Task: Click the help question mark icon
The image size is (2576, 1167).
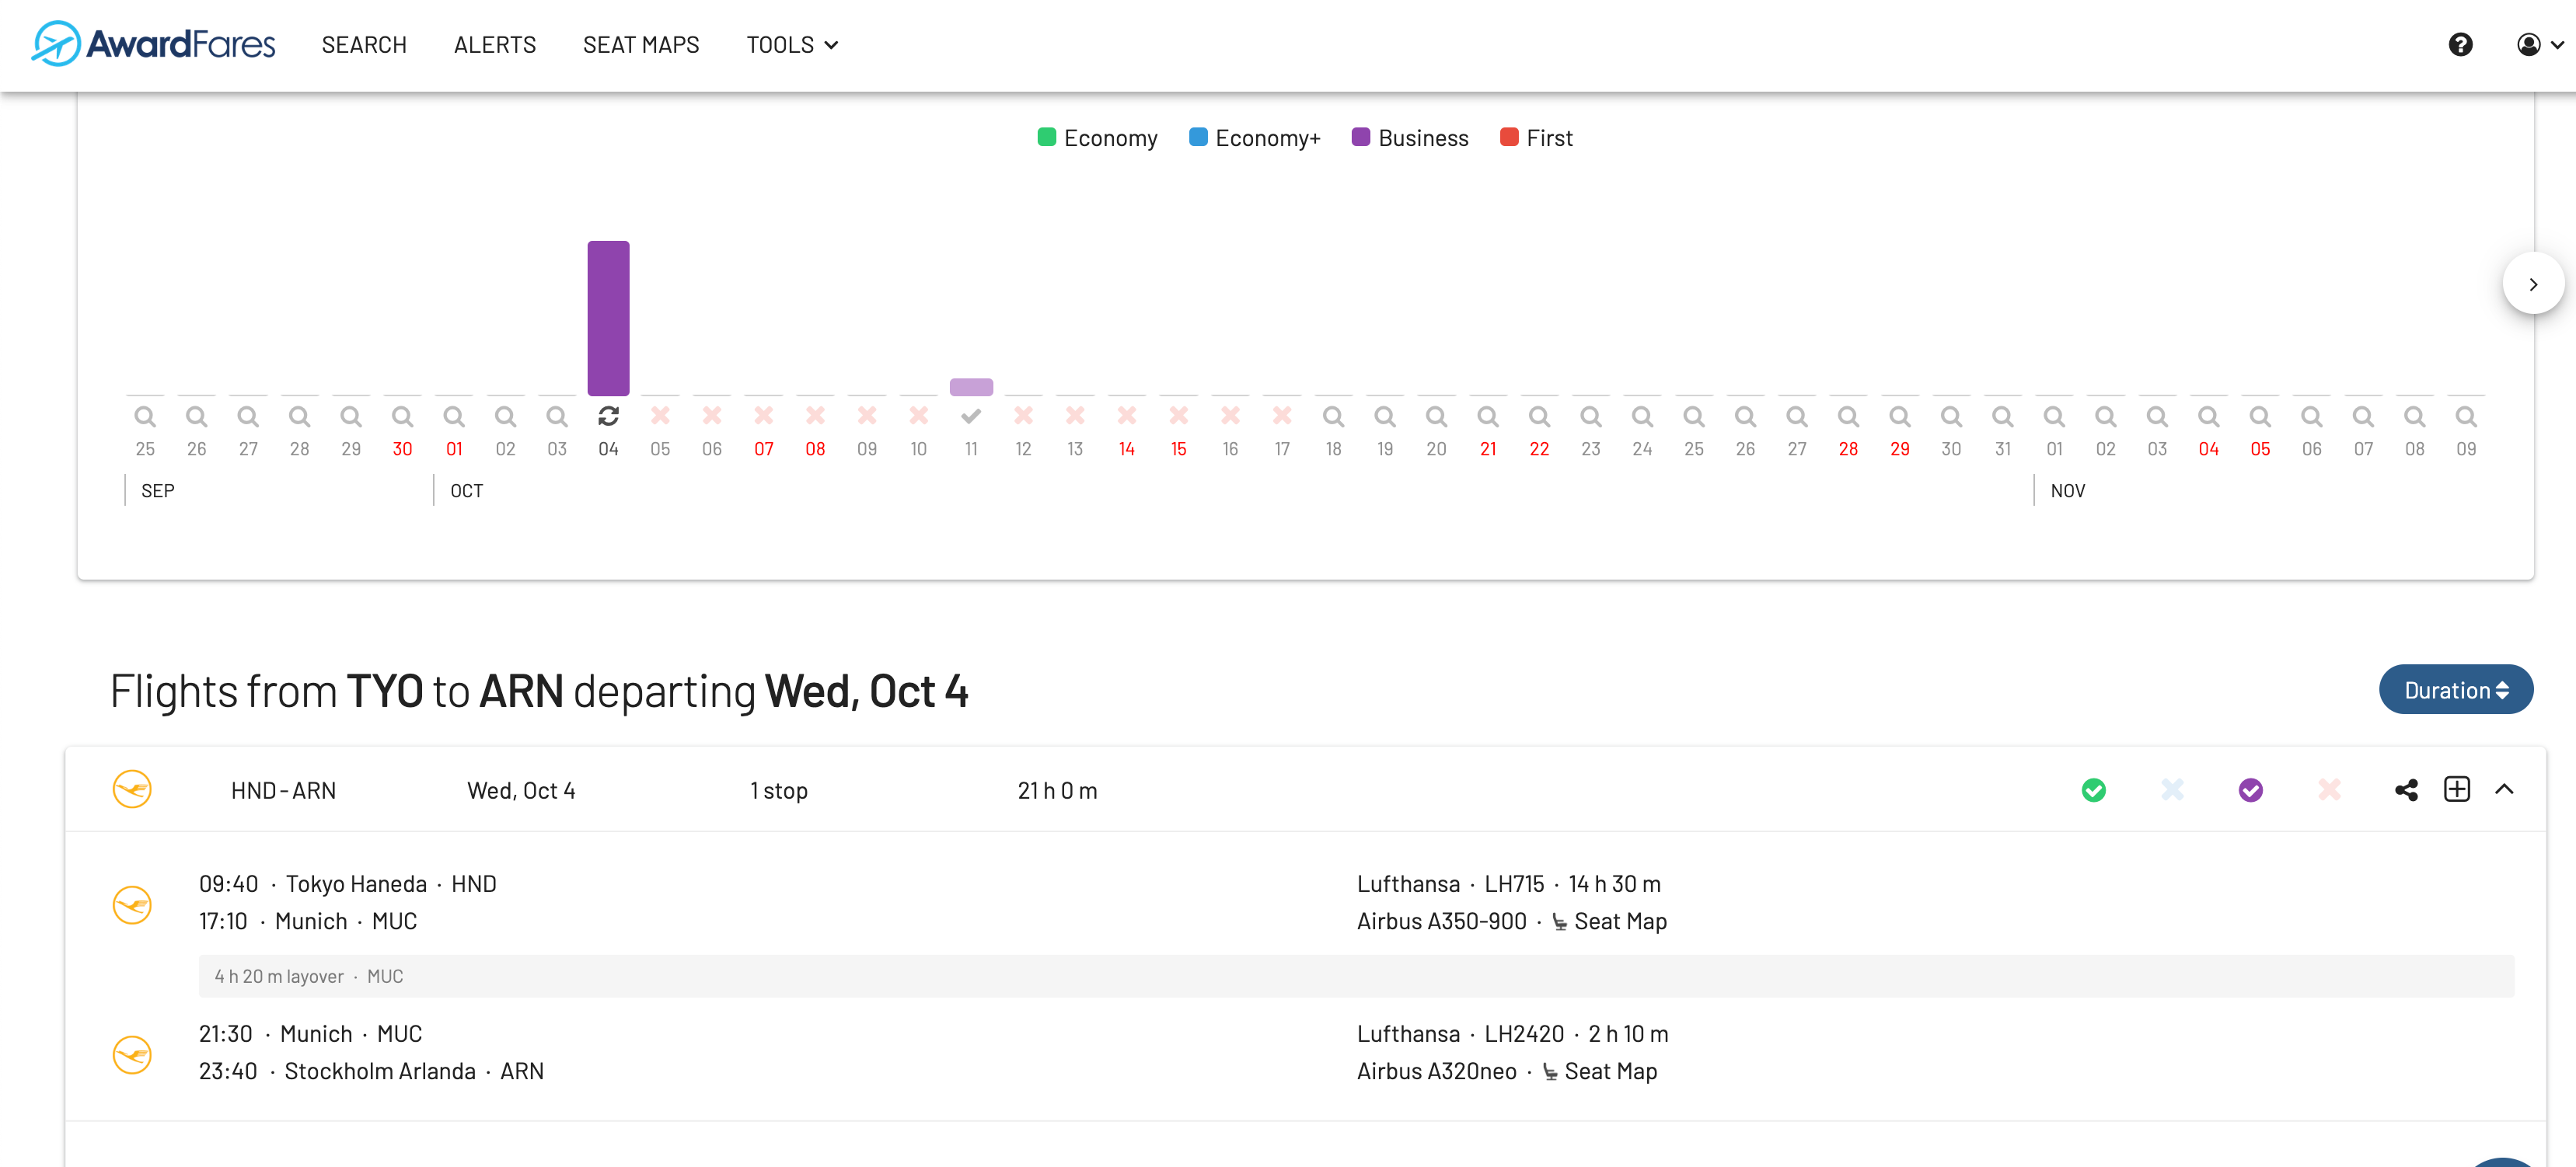Action: tap(2460, 45)
